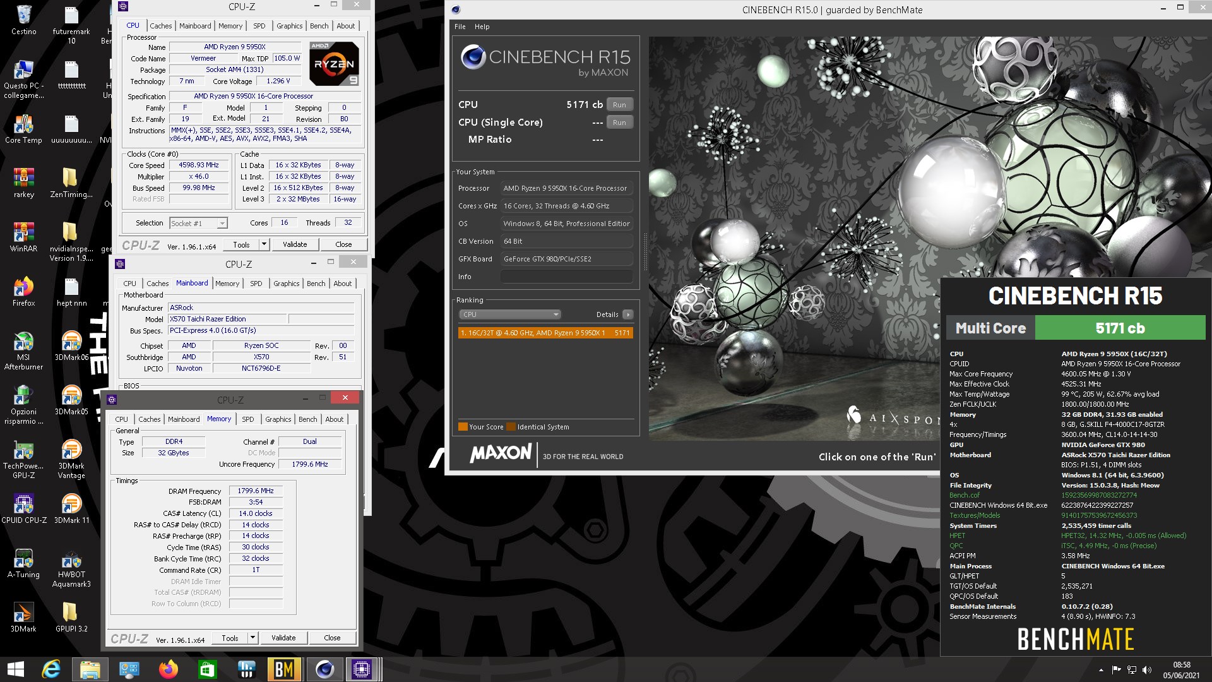Switch to CPU-Z in the taskbar
The width and height of the screenshot is (1212, 682).
(362, 669)
